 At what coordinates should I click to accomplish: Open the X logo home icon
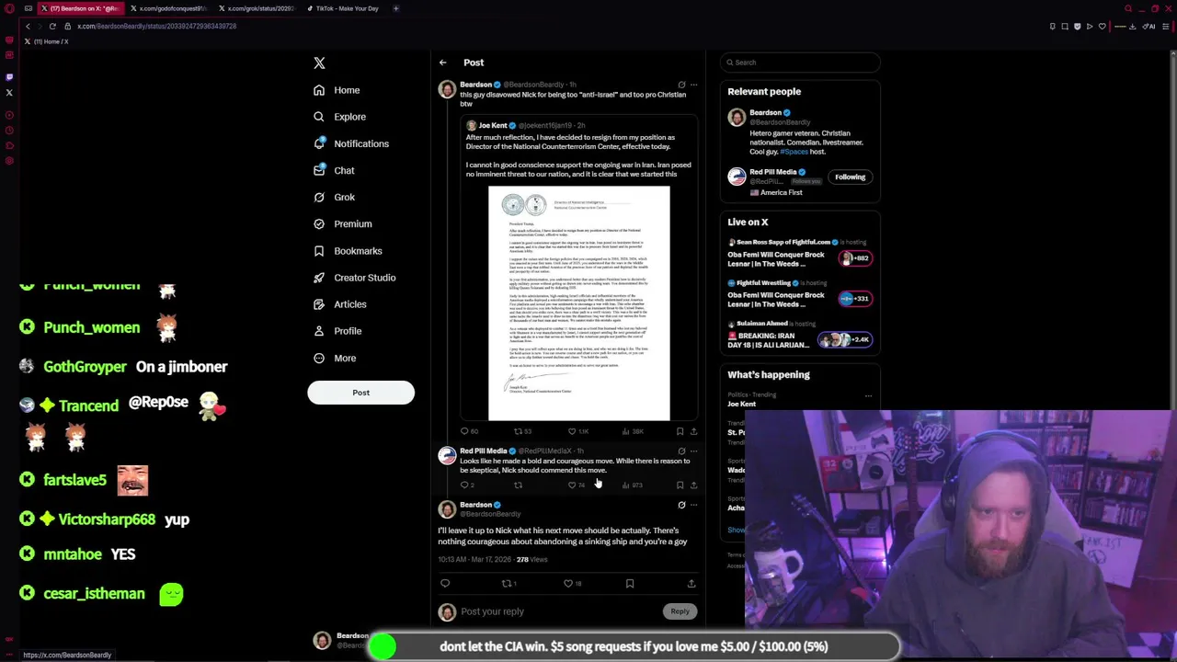[319, 63]
